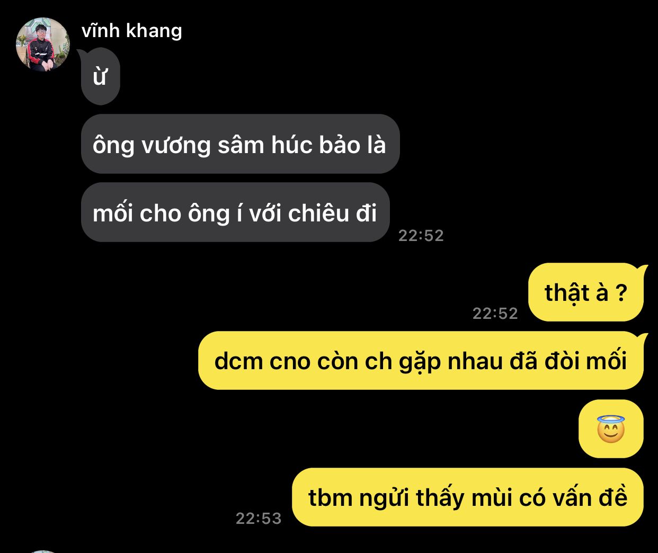Screen dimensions: 658x553
Task: Tap the halo smiley emoji message
Action: pos(611,429)
